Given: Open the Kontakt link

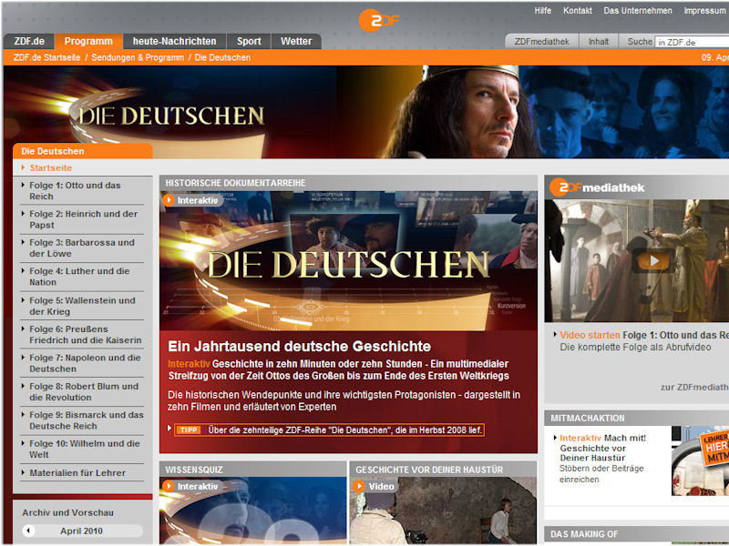Looking at the screenshot, I should (578, 10).
